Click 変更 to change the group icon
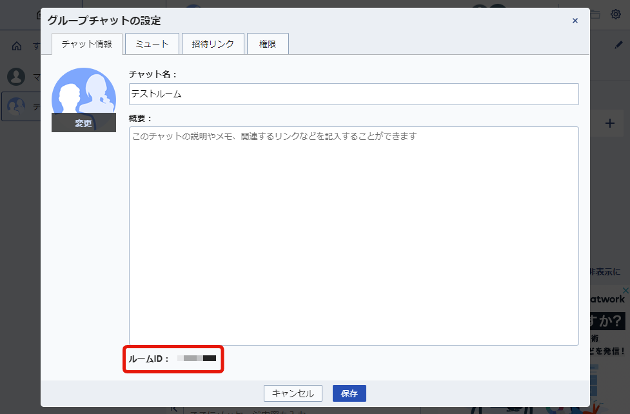The height and width of the screenshot is (414, 630). tap(84, 123)
